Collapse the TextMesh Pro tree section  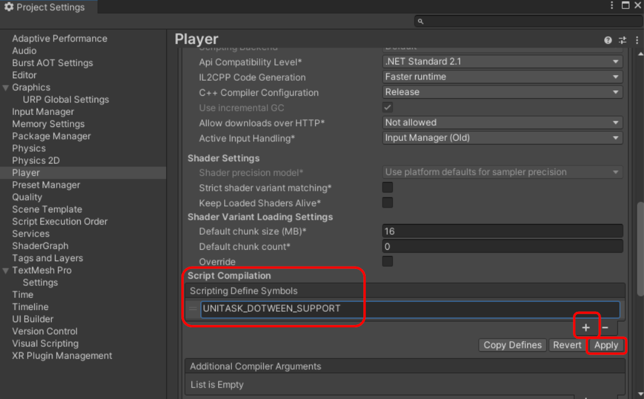pos(6,270)
